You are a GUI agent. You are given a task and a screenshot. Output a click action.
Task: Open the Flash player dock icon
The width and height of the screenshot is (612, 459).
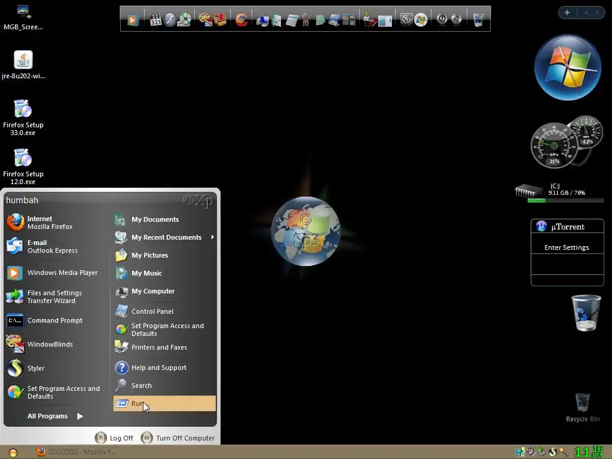[x=169, y=20]
